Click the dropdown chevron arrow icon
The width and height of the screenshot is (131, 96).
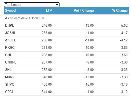(x=57, y=5)
